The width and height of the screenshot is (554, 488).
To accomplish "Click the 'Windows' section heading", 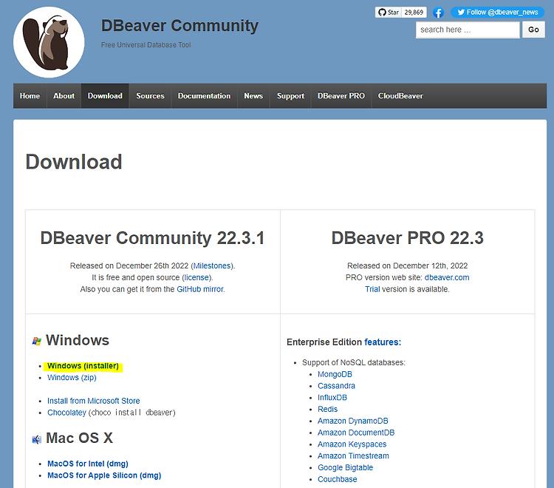I will click(78, 341).
